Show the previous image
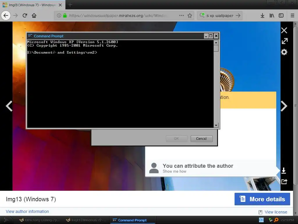The height and width of the screenshot is (224, 298). tap(9, 106)
